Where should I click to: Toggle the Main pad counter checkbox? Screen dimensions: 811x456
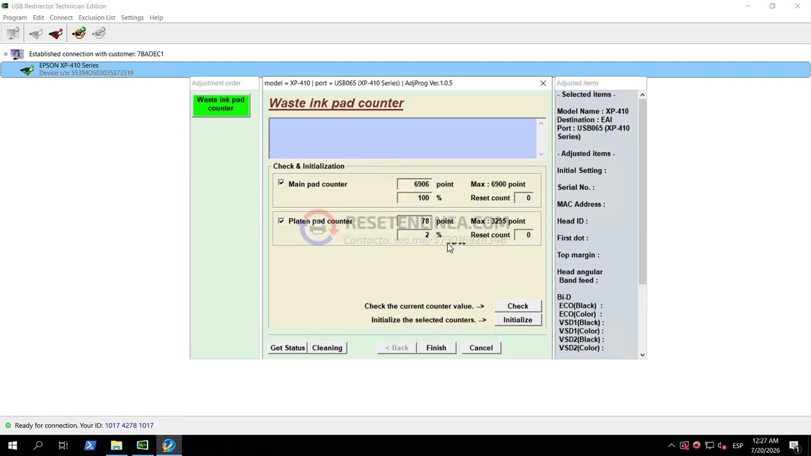(x=281, y=184)
